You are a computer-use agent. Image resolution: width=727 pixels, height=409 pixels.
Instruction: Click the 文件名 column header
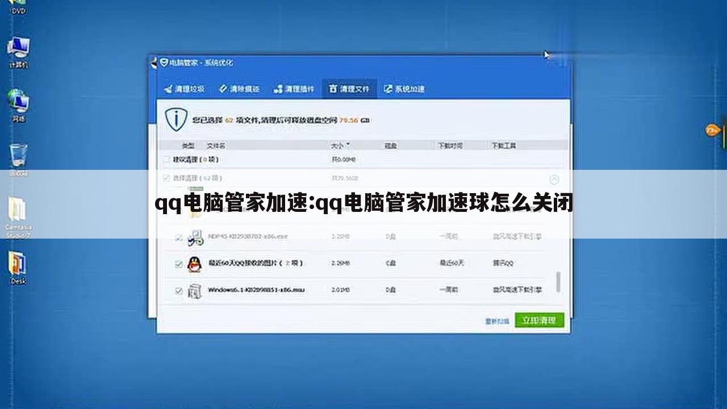click(x=216, y=146)
